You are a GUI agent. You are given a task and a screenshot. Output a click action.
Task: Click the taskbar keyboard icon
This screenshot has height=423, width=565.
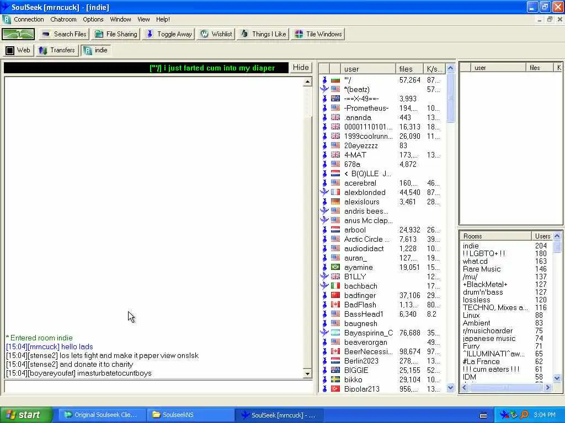click(x=483, y=415)
